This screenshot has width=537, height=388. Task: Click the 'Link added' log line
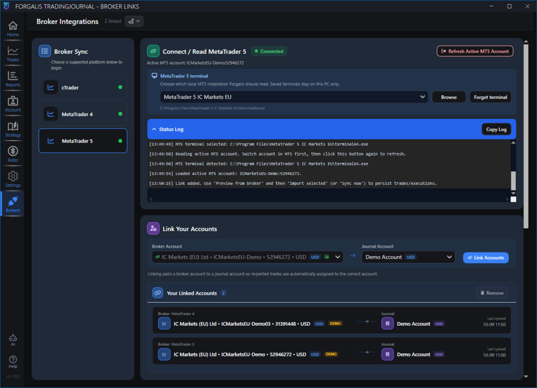293,183
